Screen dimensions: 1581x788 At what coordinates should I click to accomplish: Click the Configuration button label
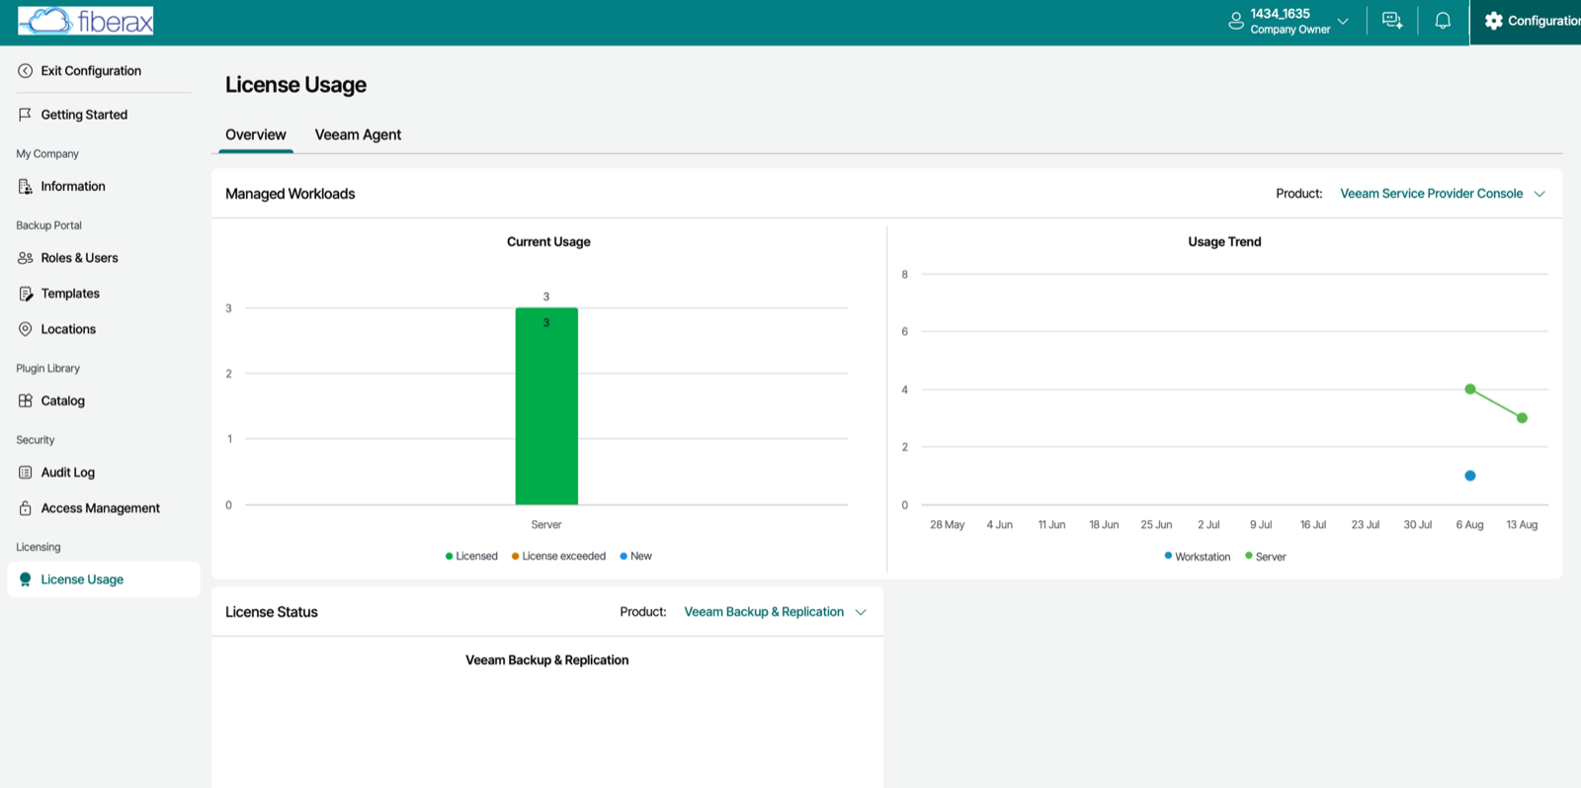[x=1543, y=21]
